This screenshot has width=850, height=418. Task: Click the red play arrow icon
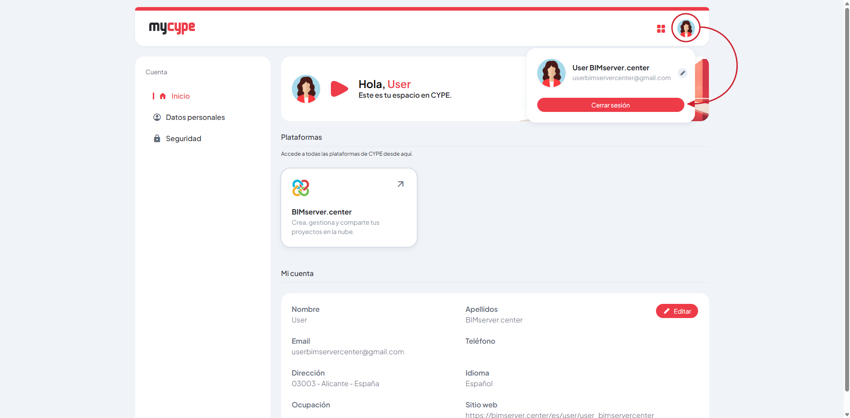point(339,88)
